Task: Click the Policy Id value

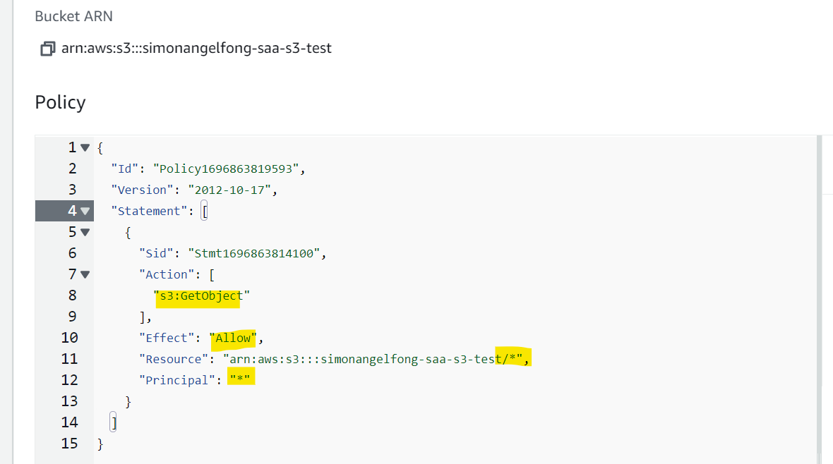Action: (226, 169)
